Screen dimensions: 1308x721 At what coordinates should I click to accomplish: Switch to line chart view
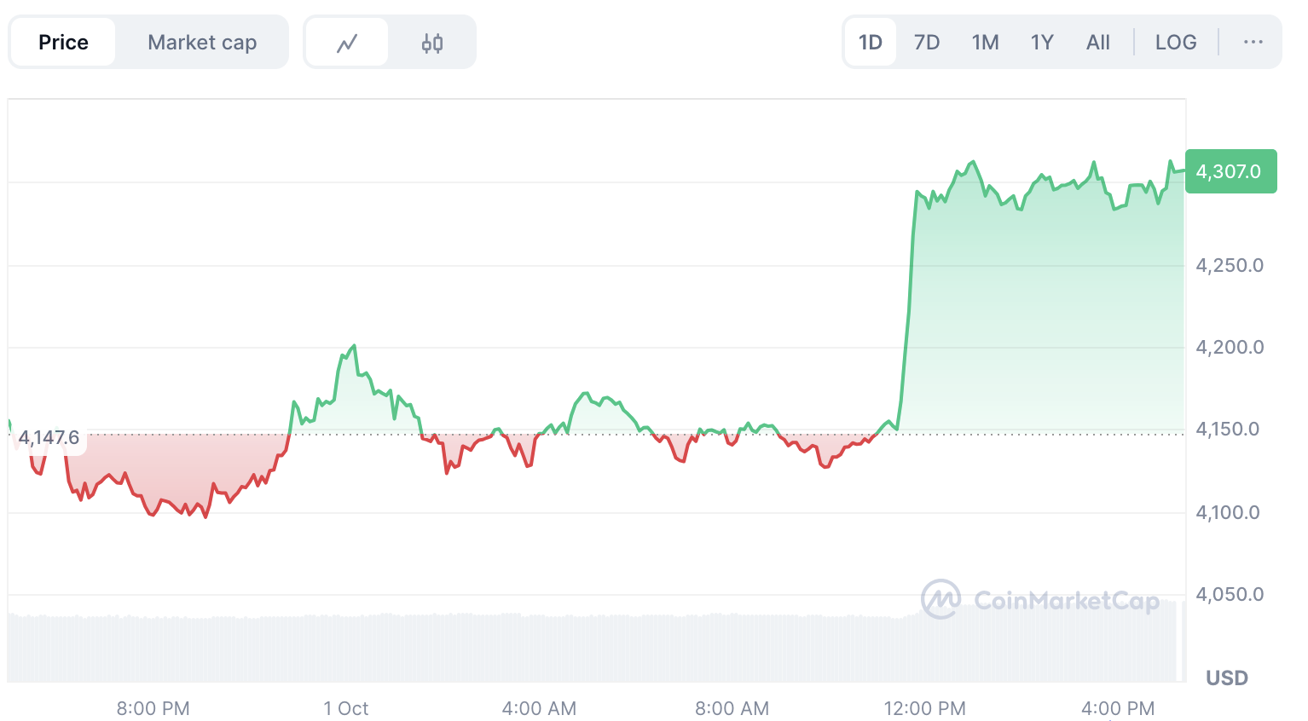click(x=347, y=43)
